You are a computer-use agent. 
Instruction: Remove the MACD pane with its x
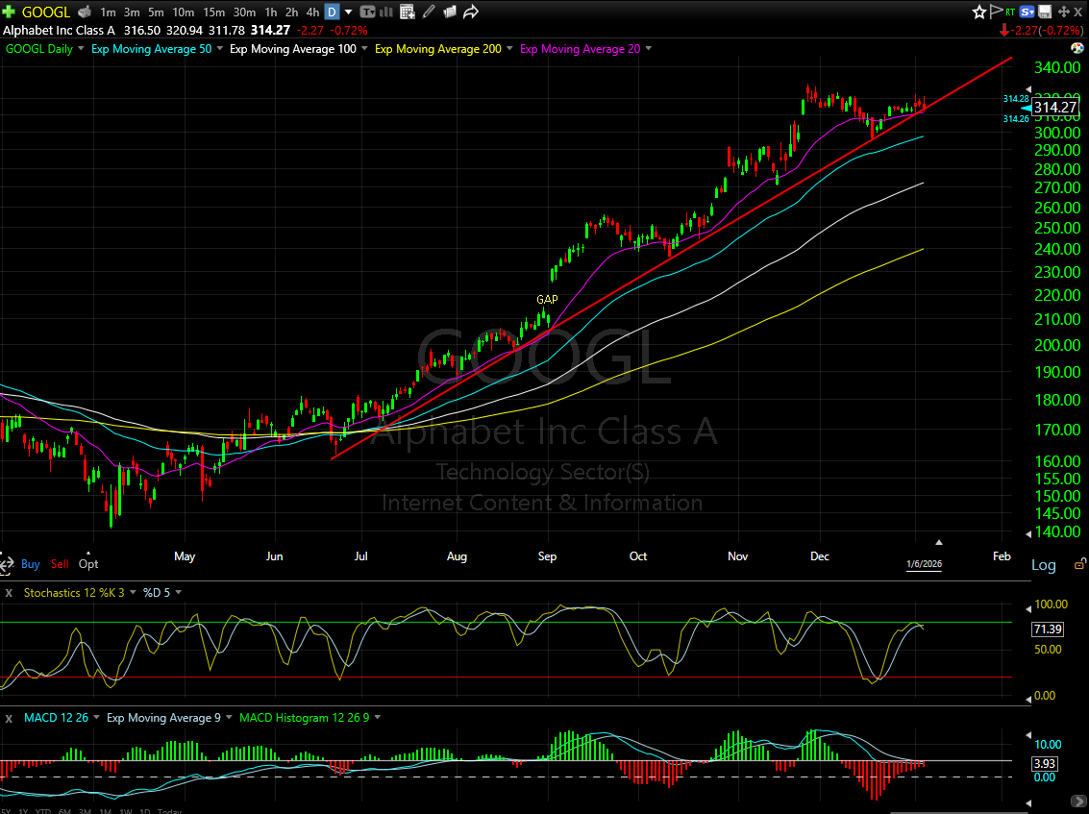(x=9, y=718)
